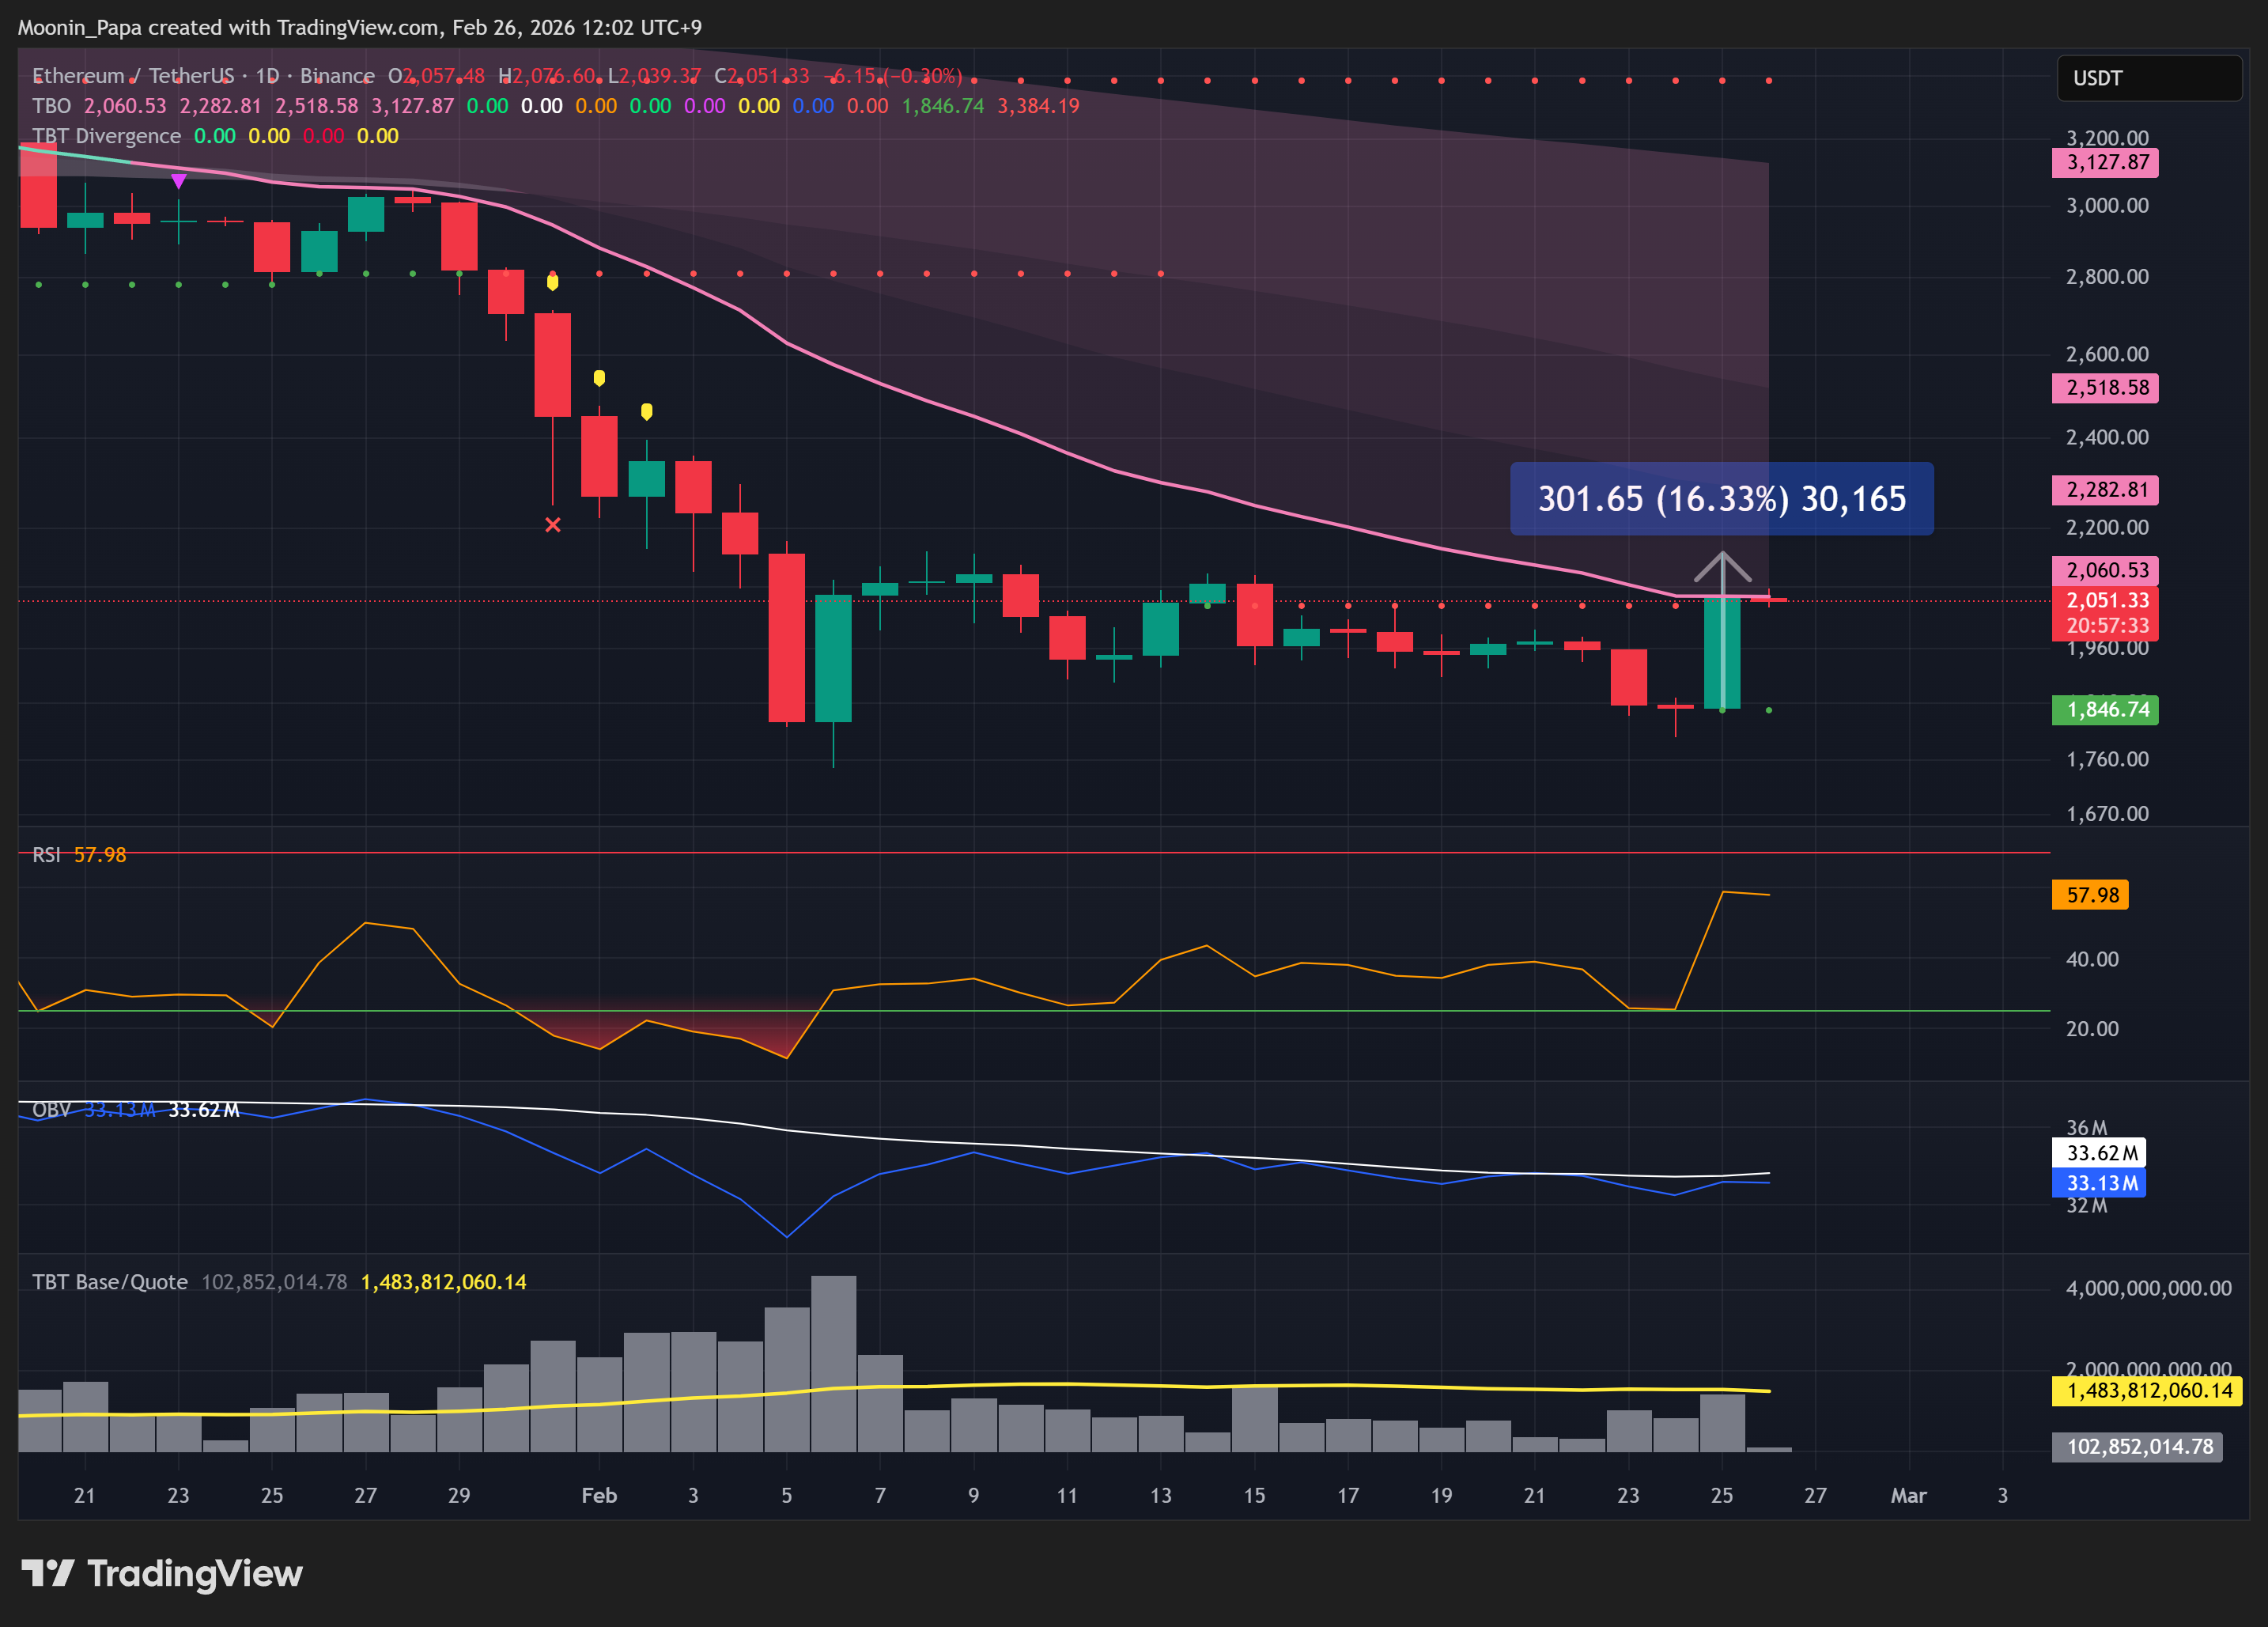Open the Ethereum / TetherUS symbol title
The image size is (2268, 1627).
click(x=133, y=76)
